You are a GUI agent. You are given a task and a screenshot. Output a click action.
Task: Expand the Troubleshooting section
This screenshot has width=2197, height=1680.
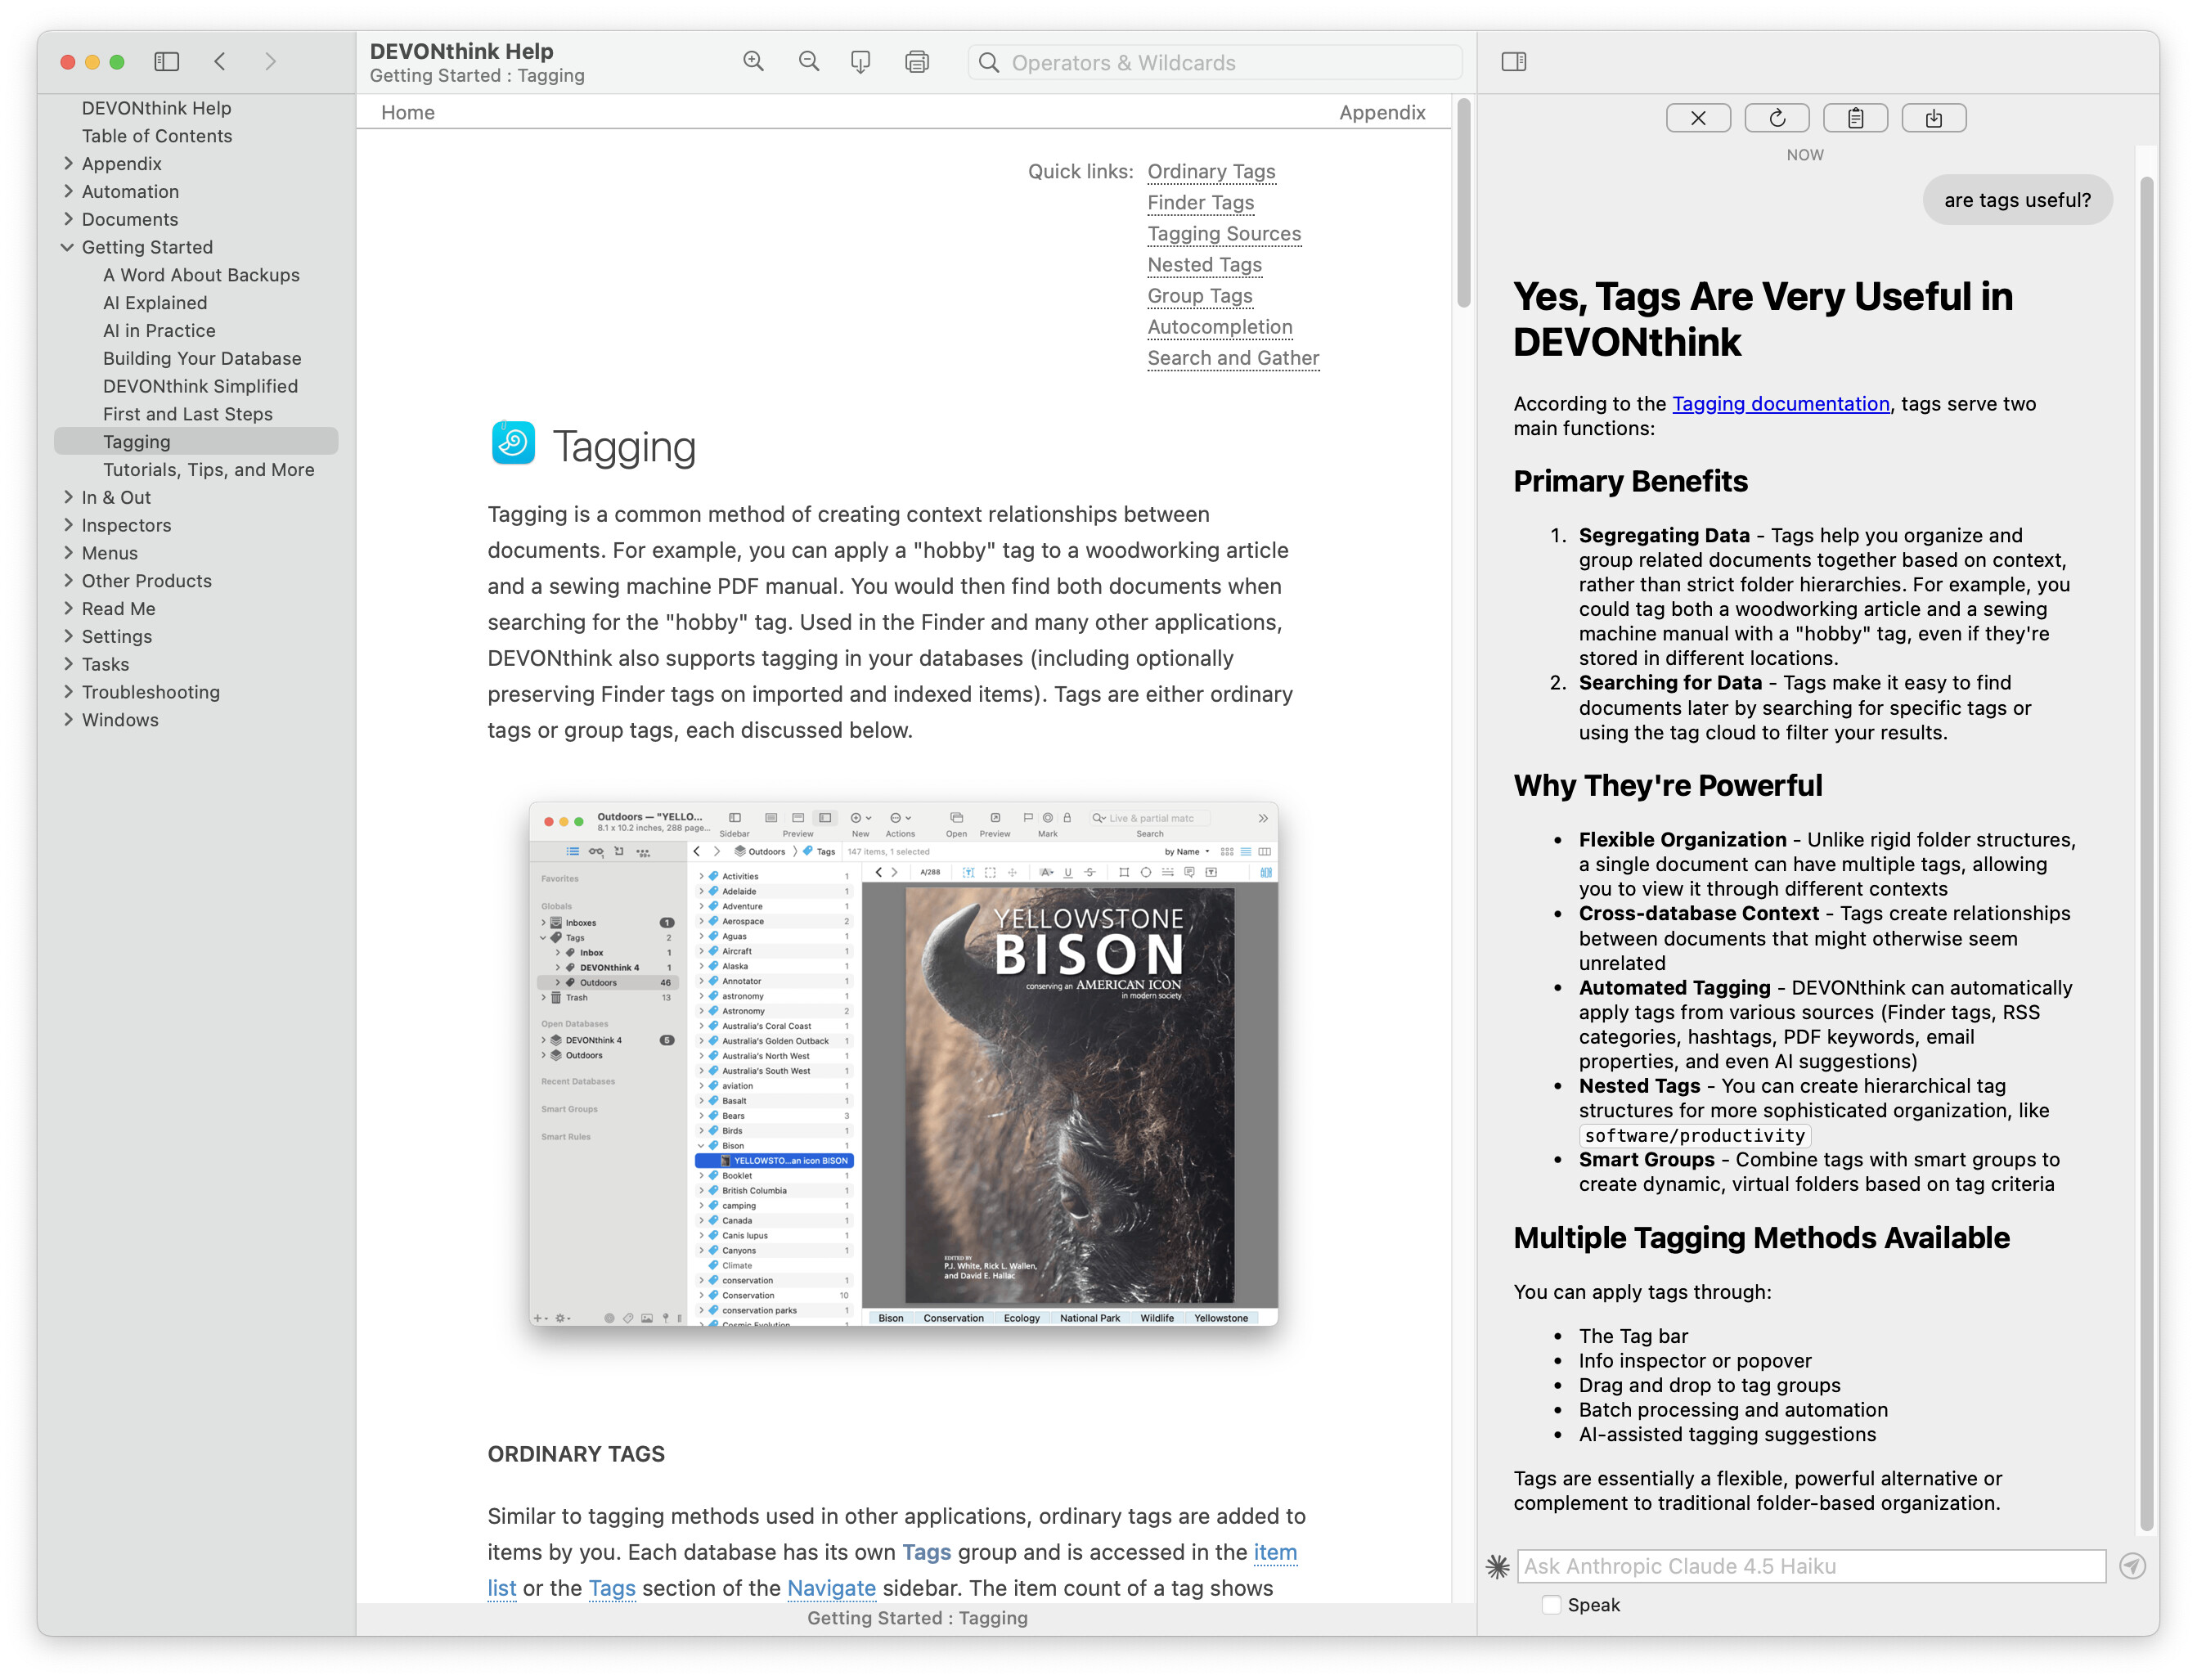pos(67,692)
